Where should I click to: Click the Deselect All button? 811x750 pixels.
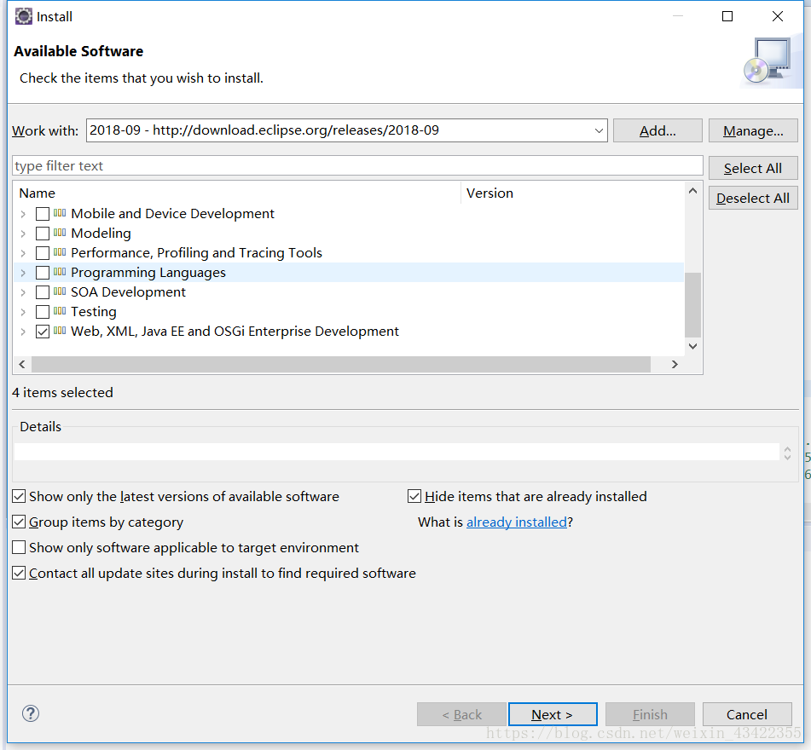753,198
